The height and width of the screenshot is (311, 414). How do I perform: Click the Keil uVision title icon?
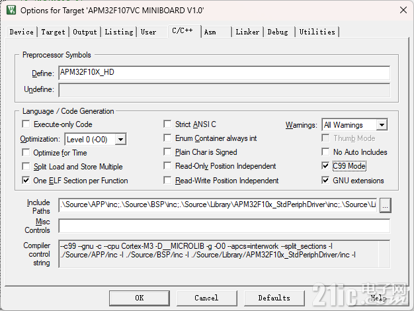click(x=11, y=11)
